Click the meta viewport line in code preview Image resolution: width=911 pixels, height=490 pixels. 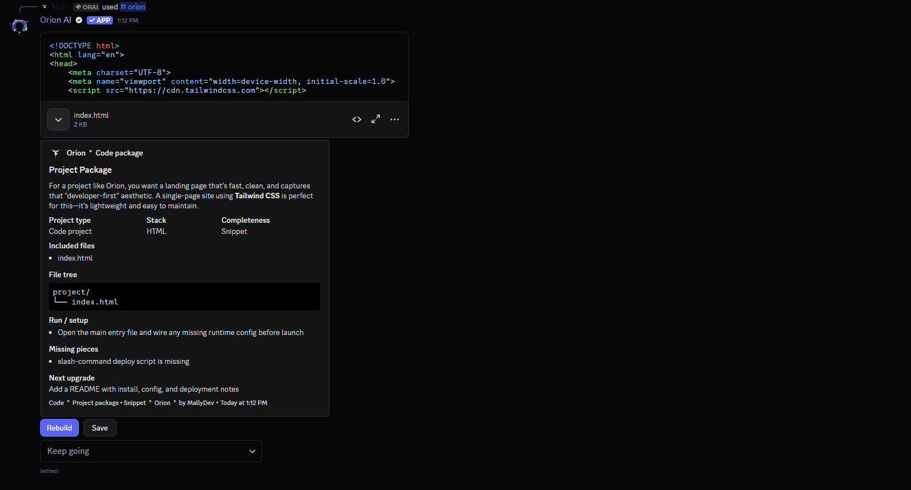click(x=232, y=81)
